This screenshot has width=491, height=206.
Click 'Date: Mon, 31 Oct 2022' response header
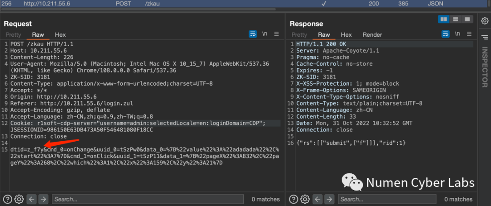coord(354,123)
